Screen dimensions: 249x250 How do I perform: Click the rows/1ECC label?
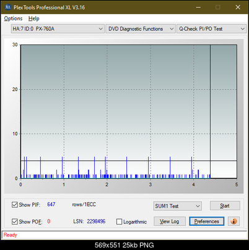click(84, 204)
